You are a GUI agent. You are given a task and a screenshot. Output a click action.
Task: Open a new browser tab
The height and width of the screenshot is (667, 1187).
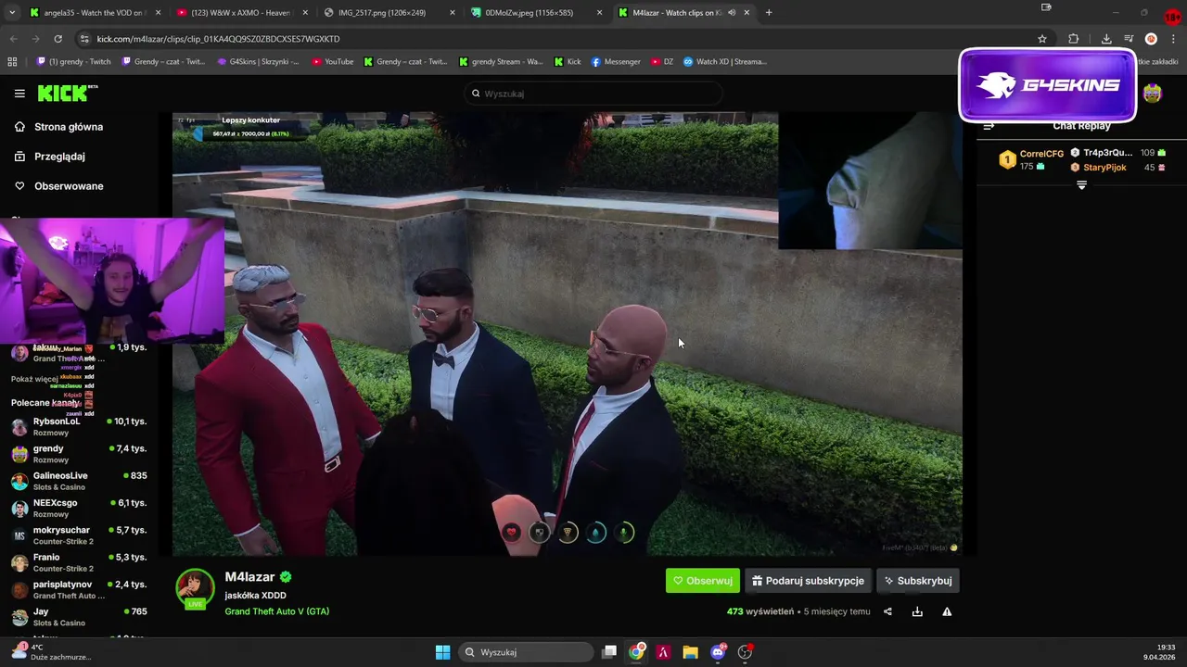pyautogui.click(x=769, y=13)
